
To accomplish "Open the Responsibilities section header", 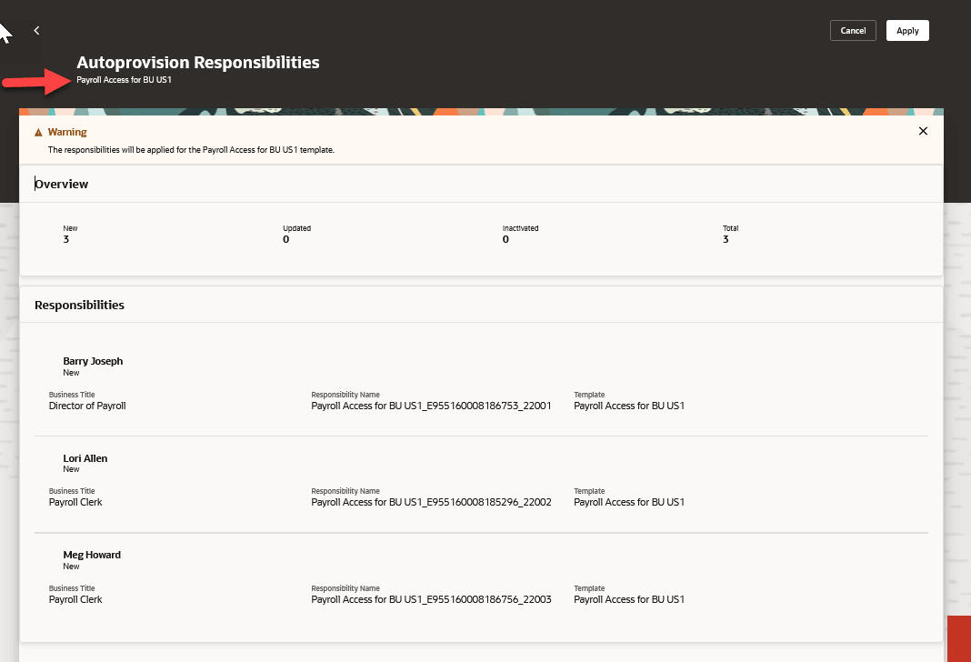I will [x=79, y=305].
